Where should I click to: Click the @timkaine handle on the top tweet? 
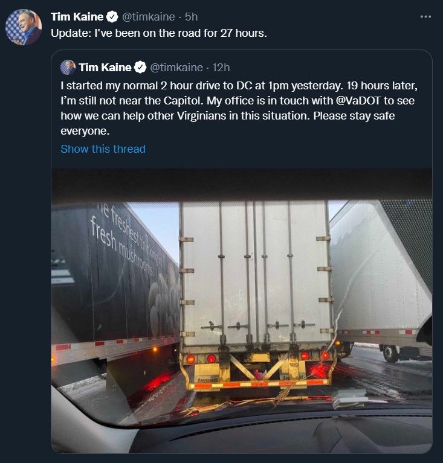click(148, 17)
